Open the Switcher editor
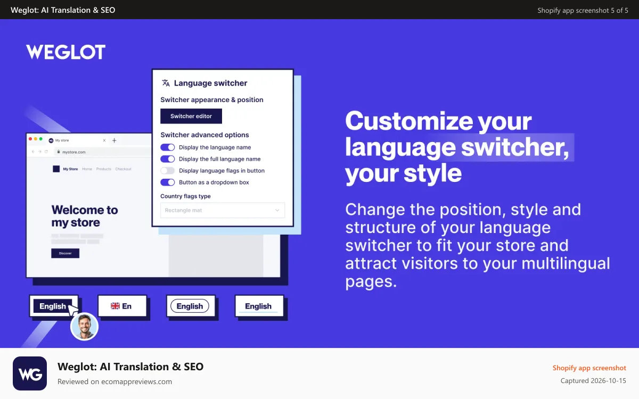The image size is (639, 399). pyautogui.click(x=191, y=116)
